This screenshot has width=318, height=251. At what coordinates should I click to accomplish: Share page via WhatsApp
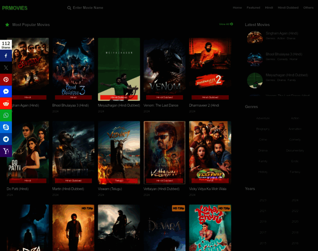pyautogui.click(x=6, y=115)
